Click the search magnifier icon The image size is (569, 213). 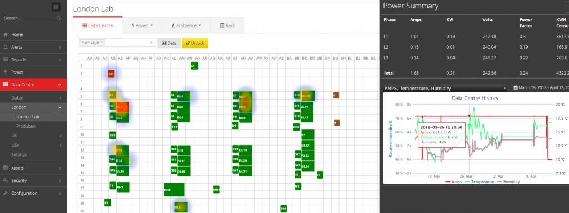pos(59,18)
